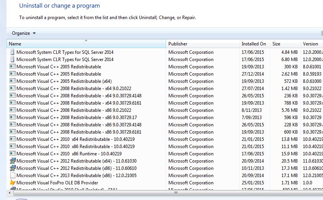This screenshot has width=323, height=200.
Task: Click icon of Visual C++ 2008 x64 9.0.30729.4148
Action: (x=13, y=95)
